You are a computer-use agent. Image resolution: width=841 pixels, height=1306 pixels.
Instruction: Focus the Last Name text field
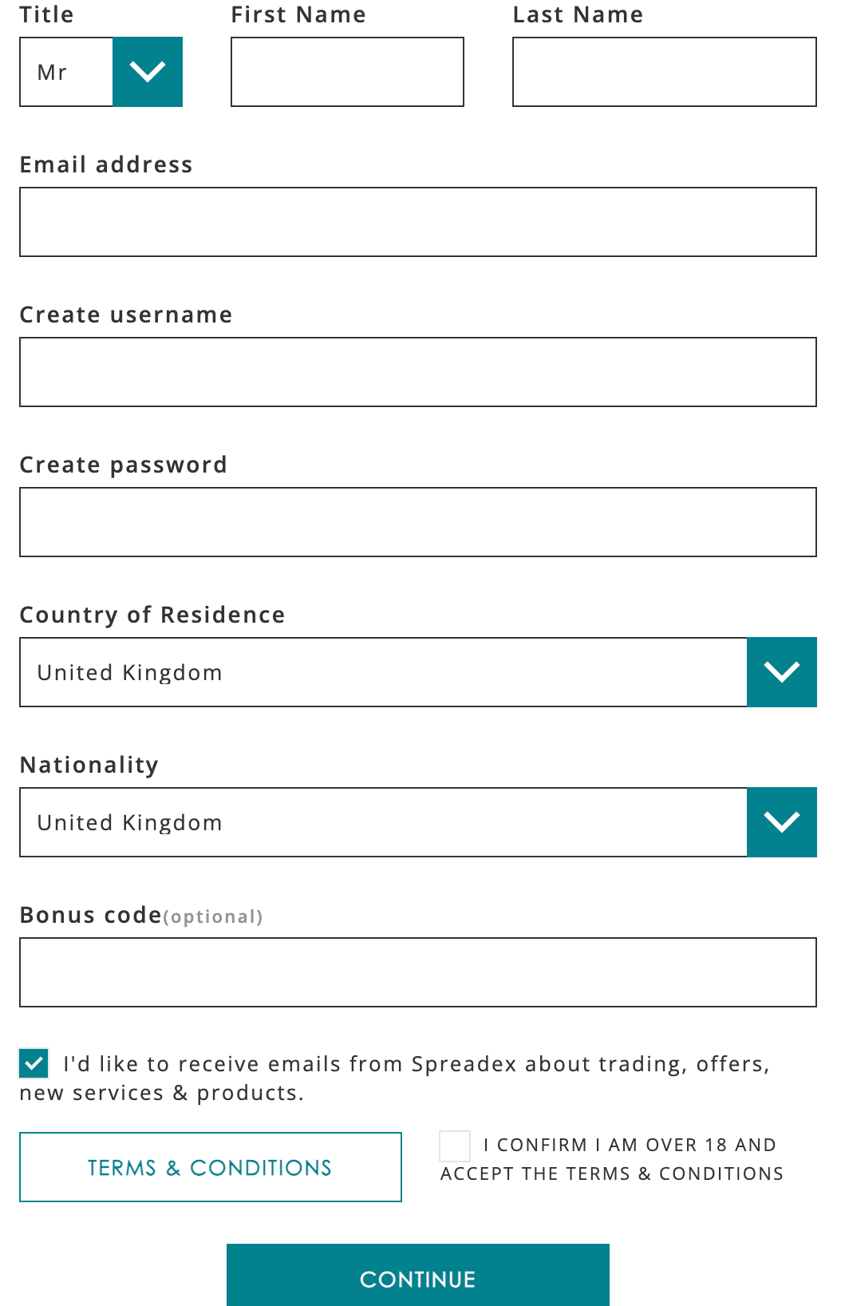(664, 72)
